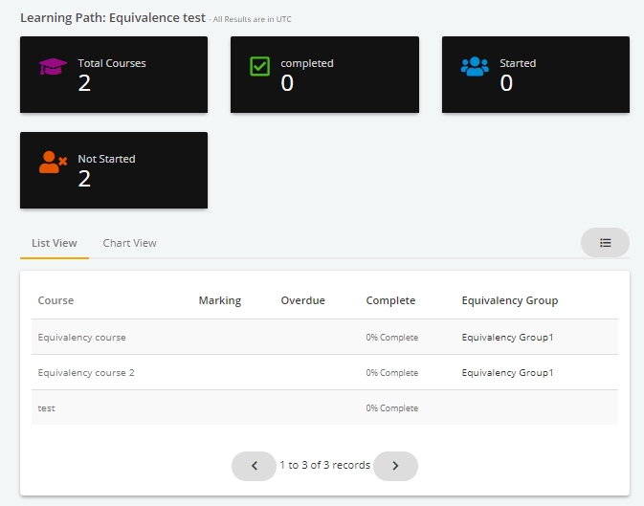Sort by the Course column header
The width and height of the screenshot is (644, 506).
56,300
